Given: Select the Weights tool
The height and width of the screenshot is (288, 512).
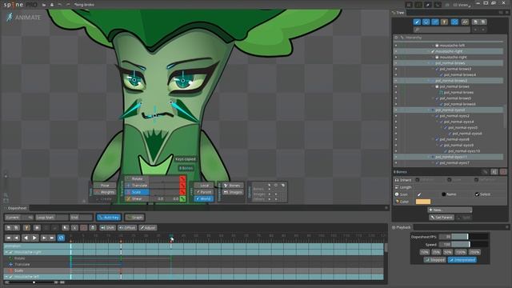Looking at the screenshot, I should 105,192.
